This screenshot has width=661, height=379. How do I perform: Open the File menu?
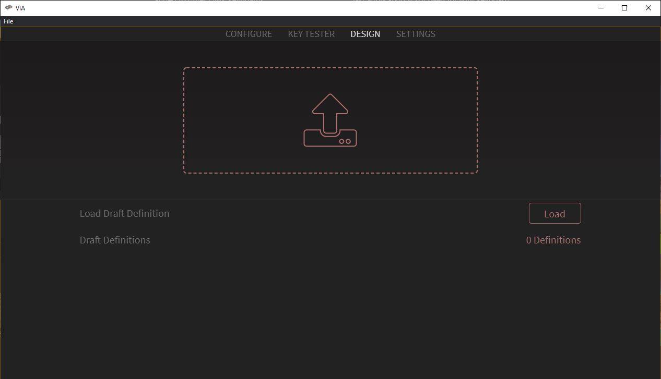pyautogui.click(x=8, y=21)
